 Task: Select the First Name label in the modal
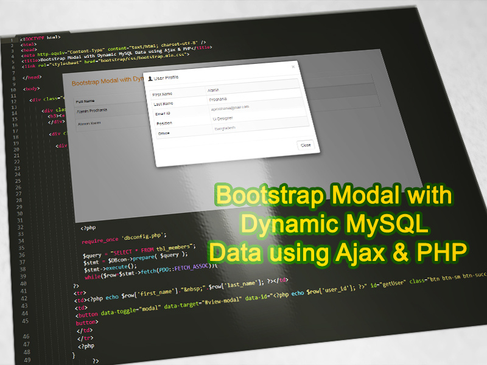point(162,94)
